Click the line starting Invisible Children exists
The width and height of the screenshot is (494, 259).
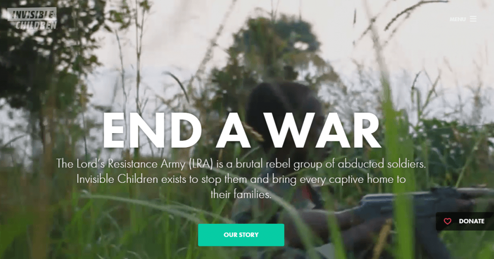click(241, 179)
